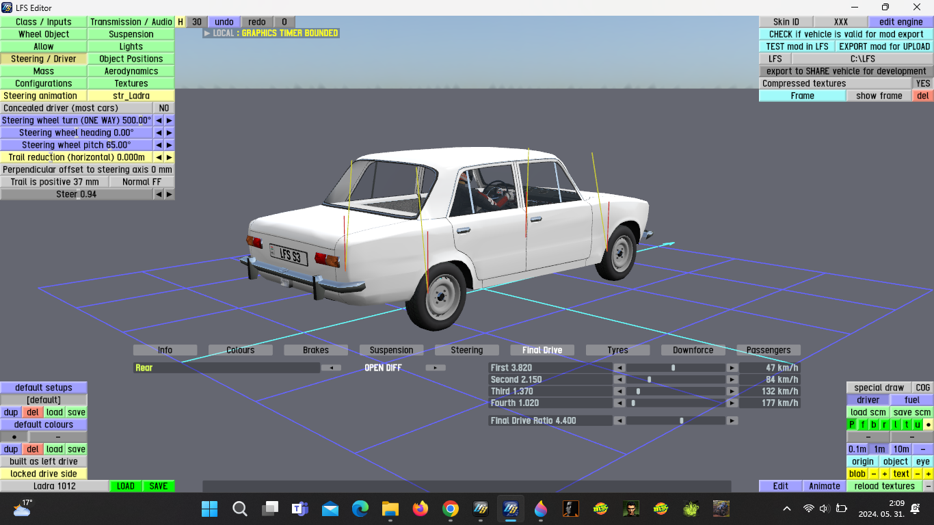The image size is (934, 525).
Task: Open Google Chrome from the taskbar
Action: pyautogui.click(x=450, y=509)
